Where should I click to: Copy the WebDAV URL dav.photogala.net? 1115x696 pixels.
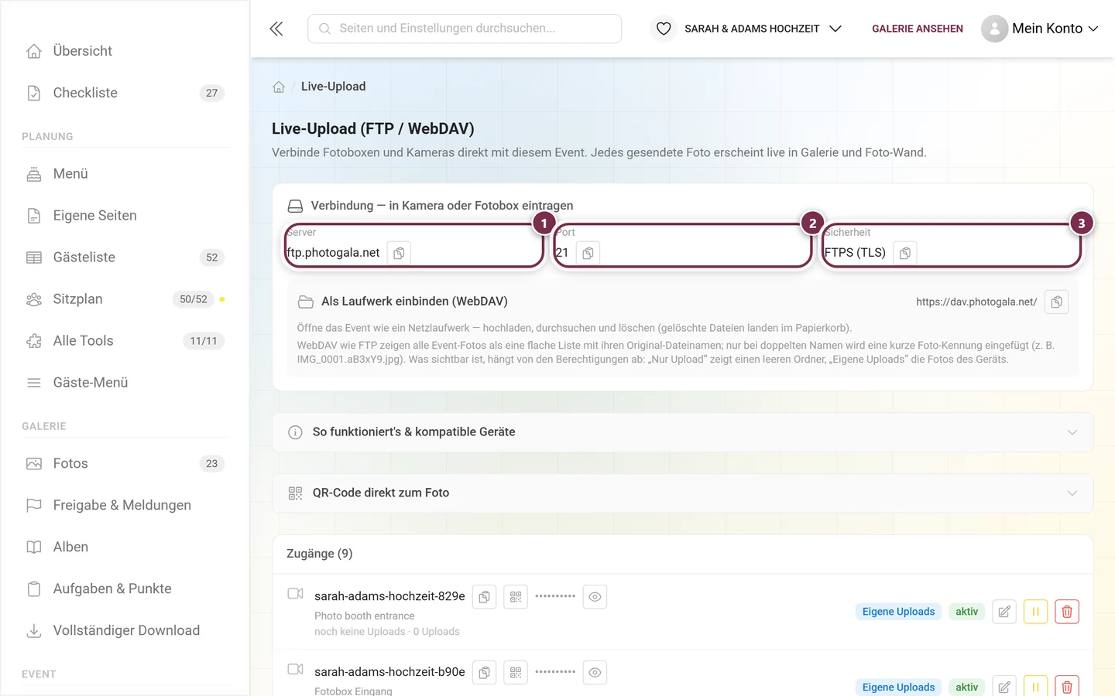pyautogui.click(x=1056, y=302)
